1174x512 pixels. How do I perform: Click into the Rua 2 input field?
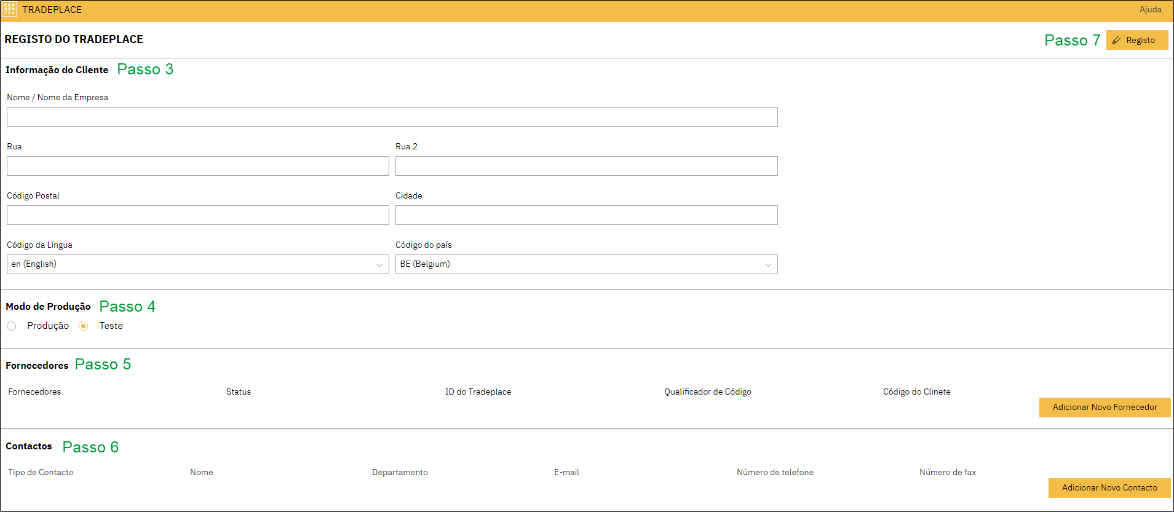(x=587, y=166)
